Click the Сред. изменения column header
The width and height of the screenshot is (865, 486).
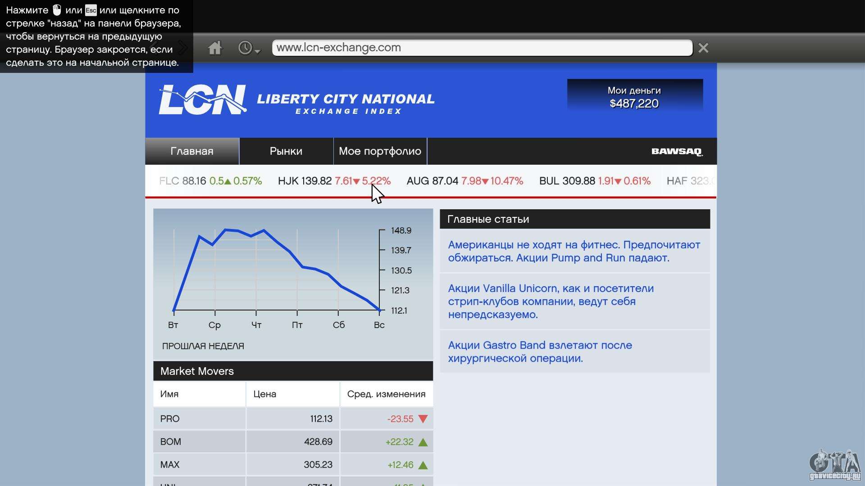pos(387,394)
